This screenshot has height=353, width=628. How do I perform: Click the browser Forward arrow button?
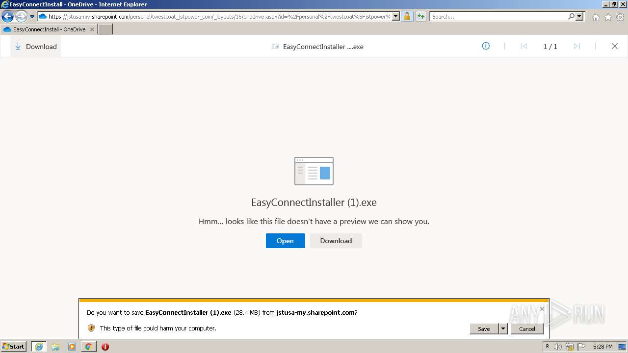tap(21, 17)
